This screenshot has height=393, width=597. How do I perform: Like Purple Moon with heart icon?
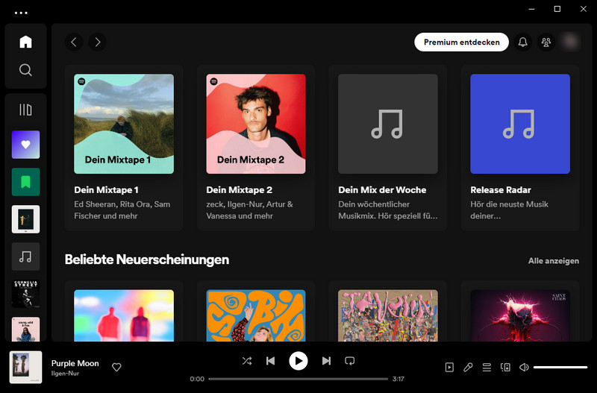pos(116,367)
